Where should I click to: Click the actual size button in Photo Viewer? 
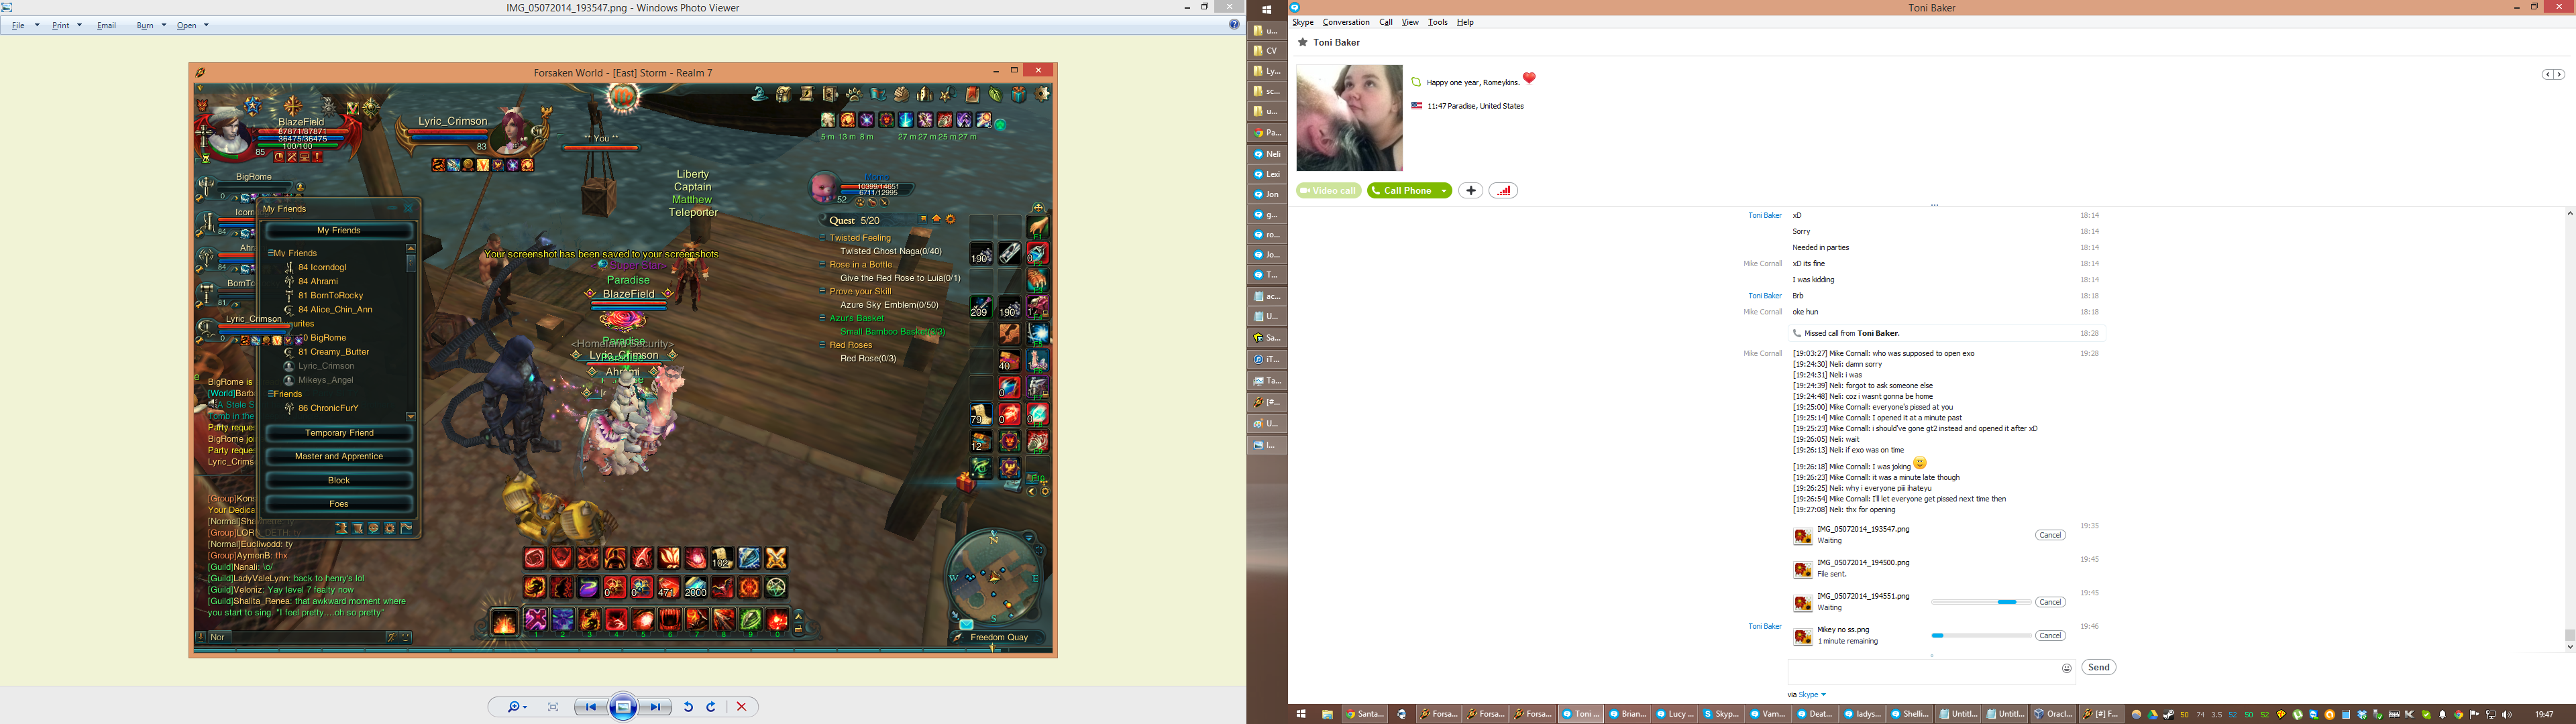pos(553,707)
